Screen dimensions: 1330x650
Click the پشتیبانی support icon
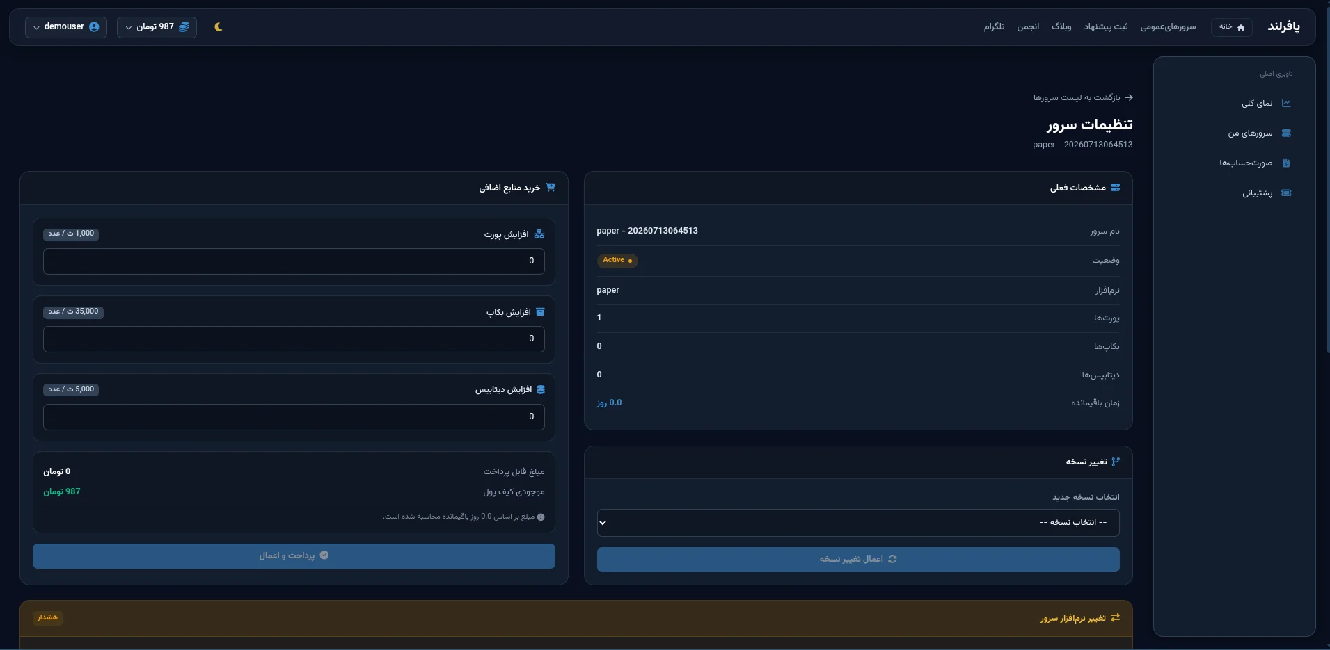pyautogui.click(x=1286, y=193)
